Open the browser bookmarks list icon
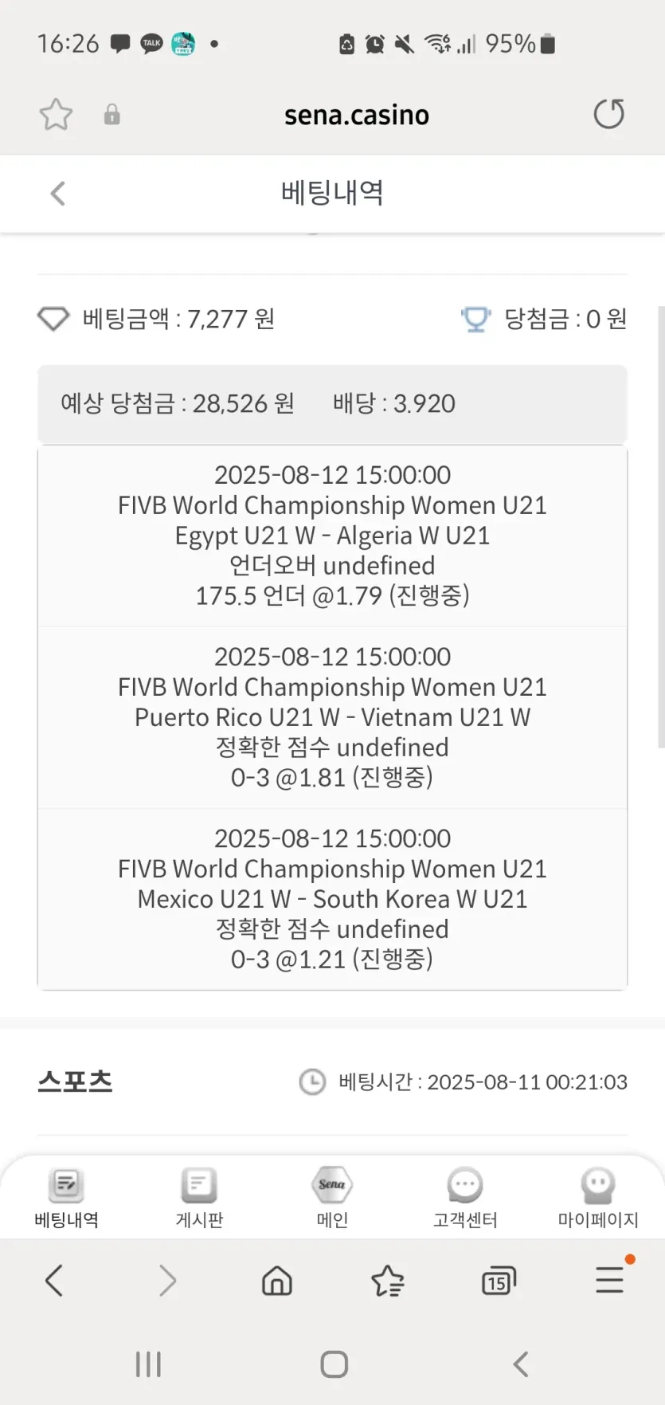665x1405 pixels. (x=388, y=1281)
